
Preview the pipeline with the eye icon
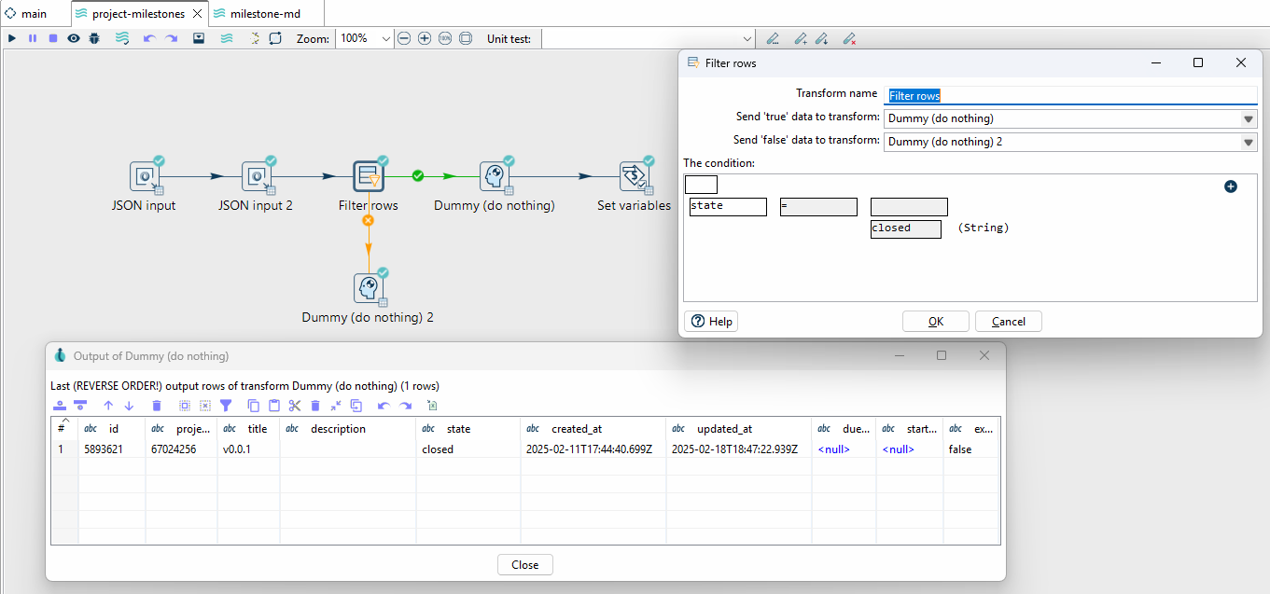(74, 38)
